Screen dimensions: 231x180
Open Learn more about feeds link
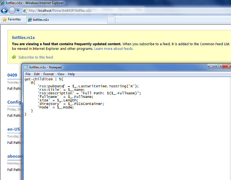(x=114, y=49)
